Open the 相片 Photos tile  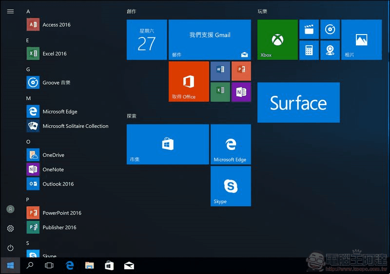(x=361, y=40)
